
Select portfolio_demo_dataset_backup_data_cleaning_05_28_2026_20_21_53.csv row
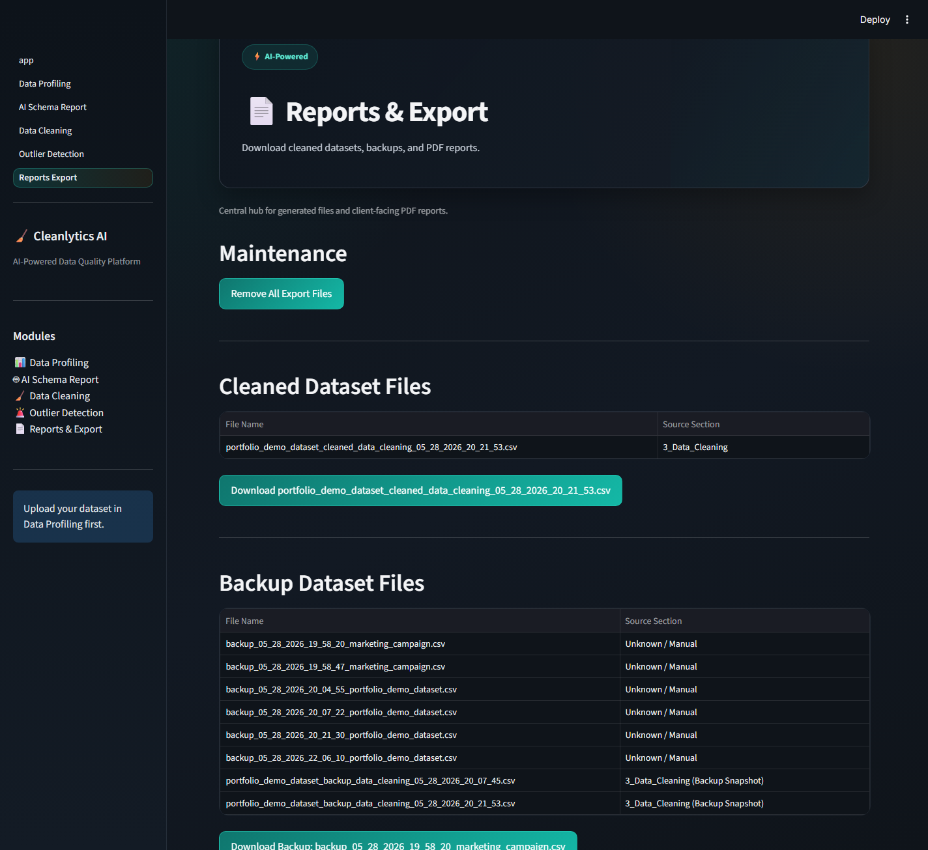(x=544, y=803)
